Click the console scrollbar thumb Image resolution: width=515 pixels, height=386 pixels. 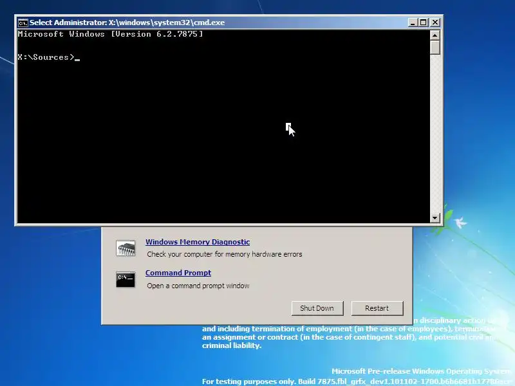(435, 47)
